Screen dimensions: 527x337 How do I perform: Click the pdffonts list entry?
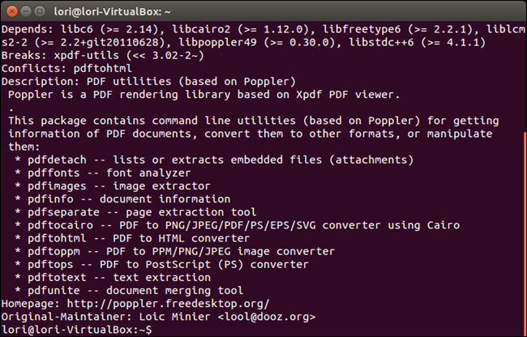point(109,173)
